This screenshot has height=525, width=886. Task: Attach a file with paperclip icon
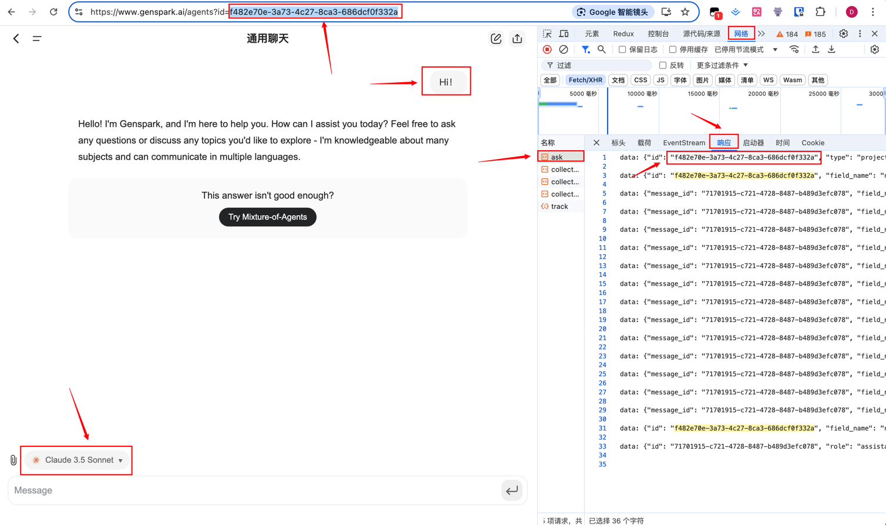coord(14,460)
